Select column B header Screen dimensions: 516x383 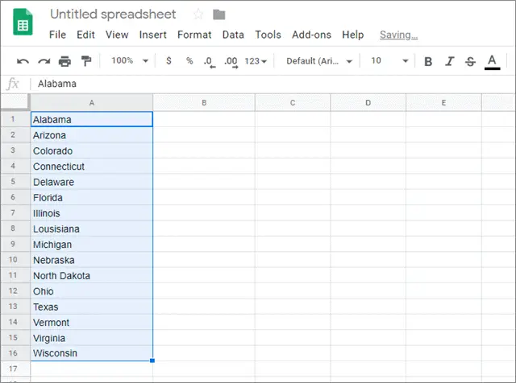(204, 102)
